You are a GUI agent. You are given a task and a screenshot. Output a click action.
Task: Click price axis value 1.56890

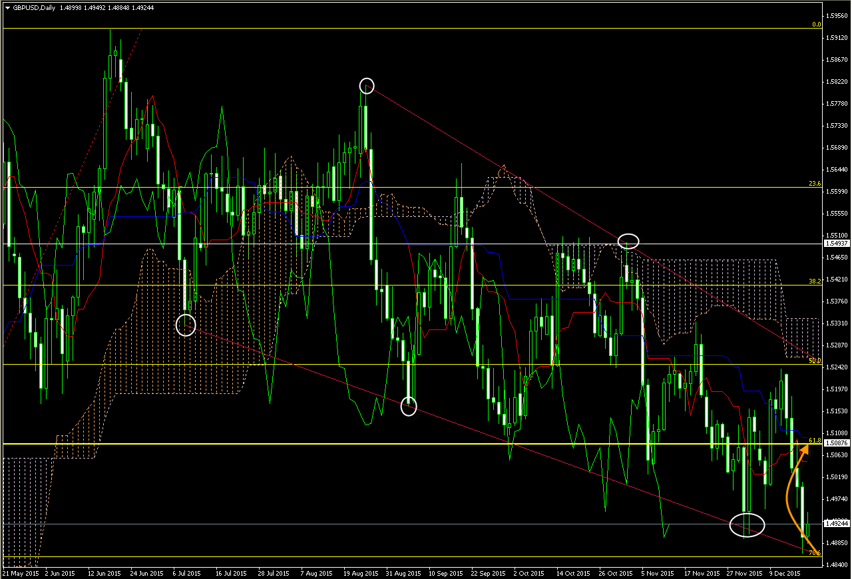(837, 147)
